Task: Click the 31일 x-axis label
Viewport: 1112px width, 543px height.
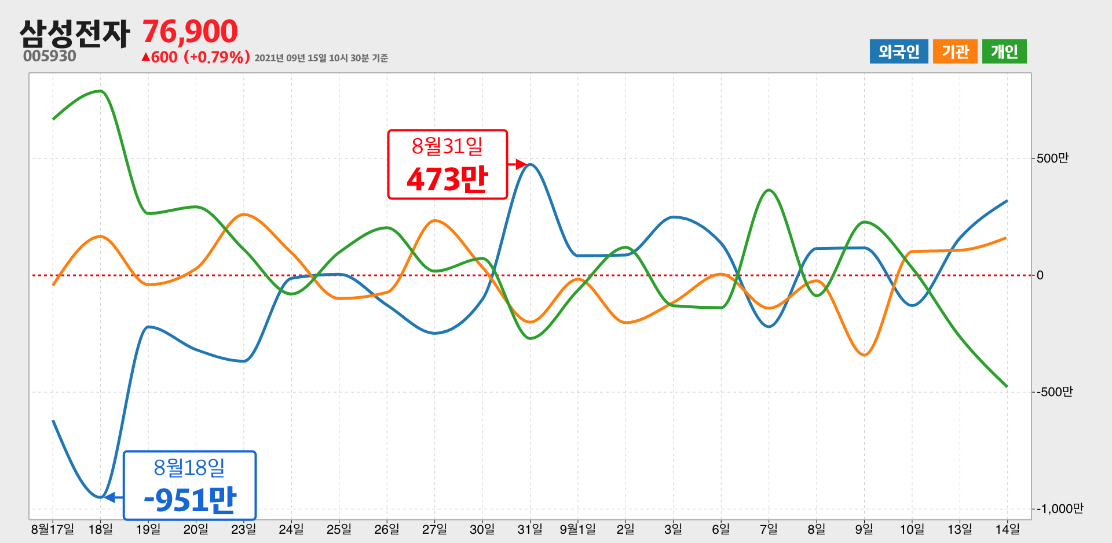Action: 530,529
